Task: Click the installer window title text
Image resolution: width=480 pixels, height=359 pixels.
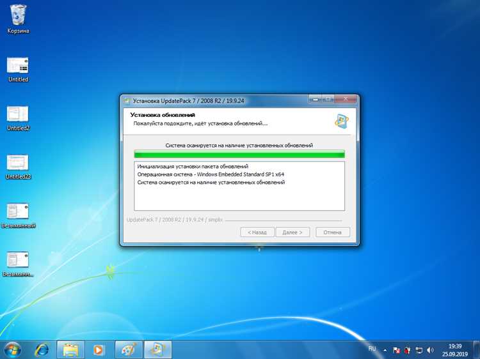Action: point(189,100)
